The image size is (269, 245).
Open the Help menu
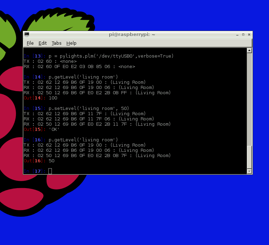pyautogui.click(x=71, y=43)
